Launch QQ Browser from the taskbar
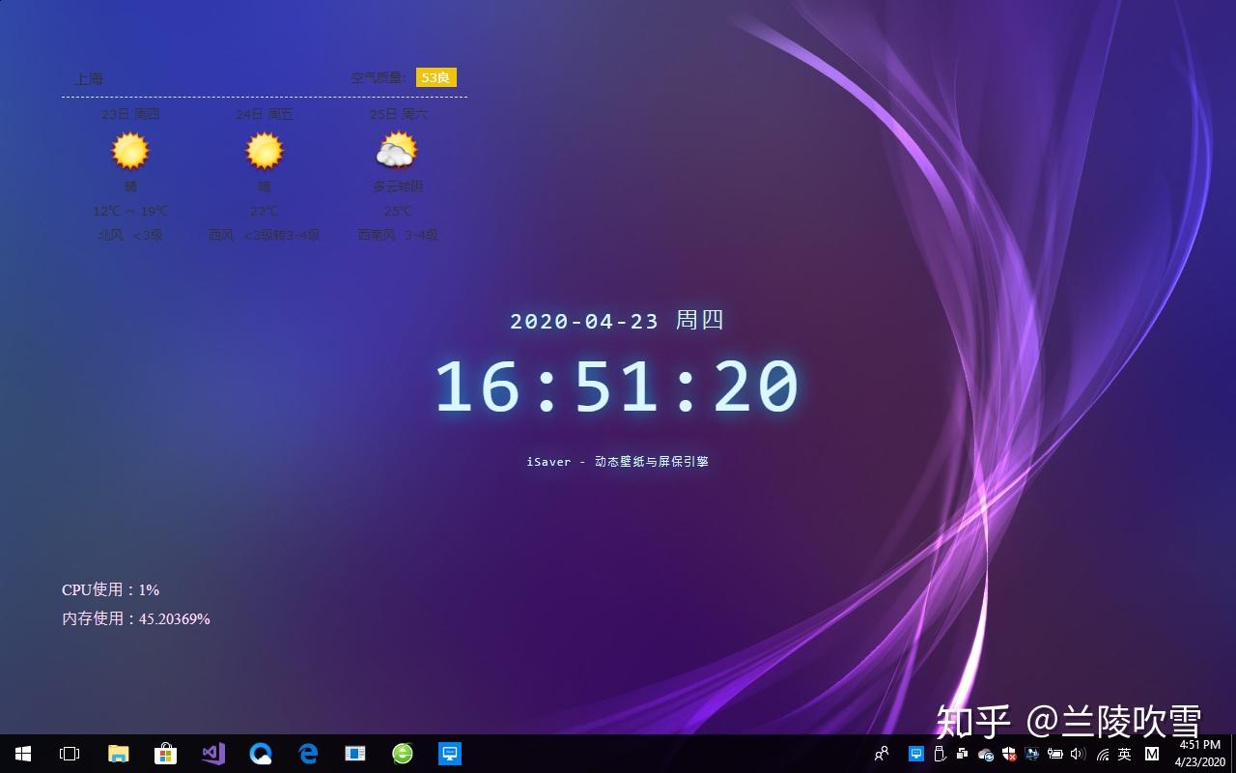 tap(261, 754)
